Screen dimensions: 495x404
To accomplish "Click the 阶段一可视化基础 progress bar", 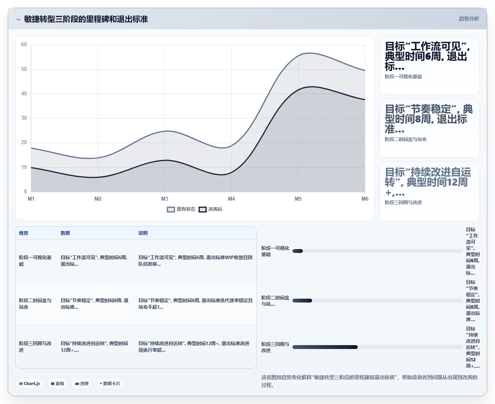I will (377, 251).
